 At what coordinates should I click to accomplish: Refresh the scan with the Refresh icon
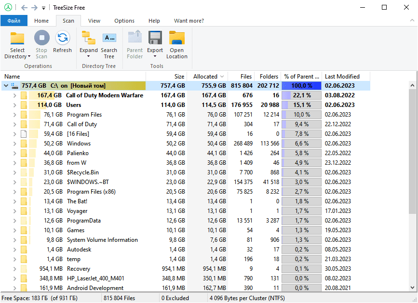(63, 38)
